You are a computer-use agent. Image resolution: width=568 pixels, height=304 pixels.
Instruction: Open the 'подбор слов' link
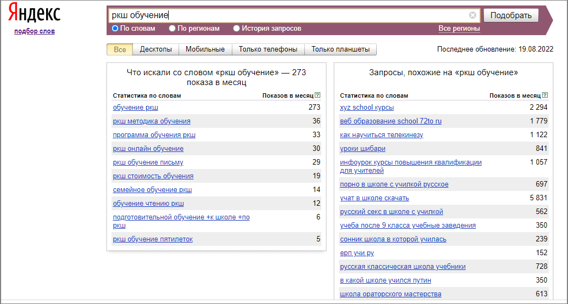[x=35, y=31]
